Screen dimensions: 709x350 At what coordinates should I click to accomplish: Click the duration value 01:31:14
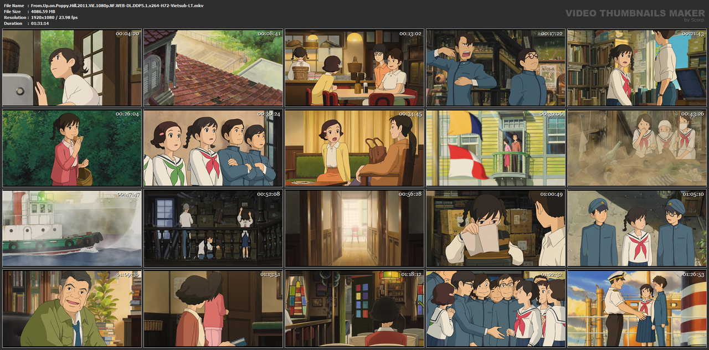coord(40,23)
